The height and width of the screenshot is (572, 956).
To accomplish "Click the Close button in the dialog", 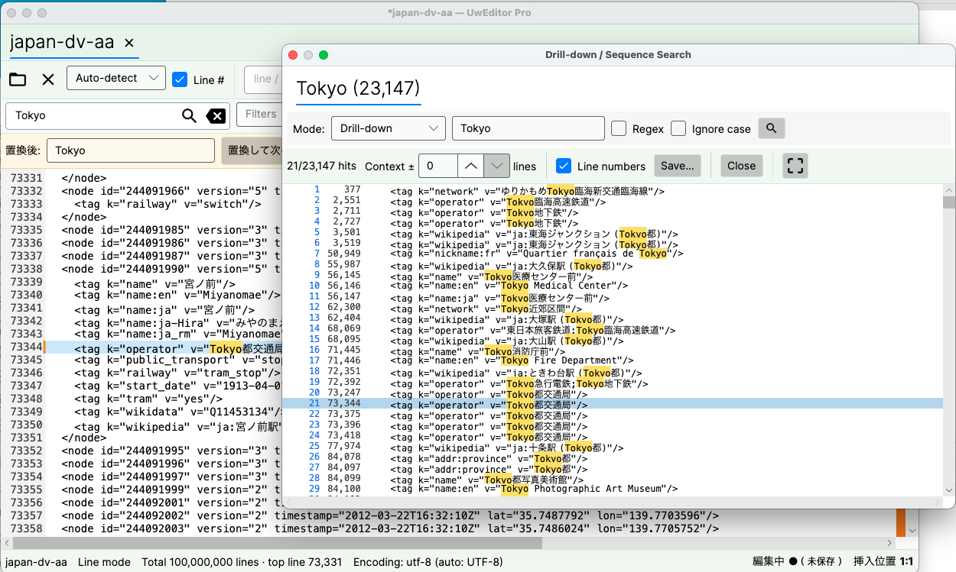I will tap(741, 166).
